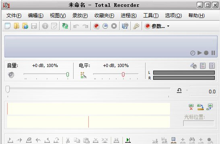Show file info with the gray 'i' icon
The height and width of the screenshot is (144, 220).
pos(45,26)
